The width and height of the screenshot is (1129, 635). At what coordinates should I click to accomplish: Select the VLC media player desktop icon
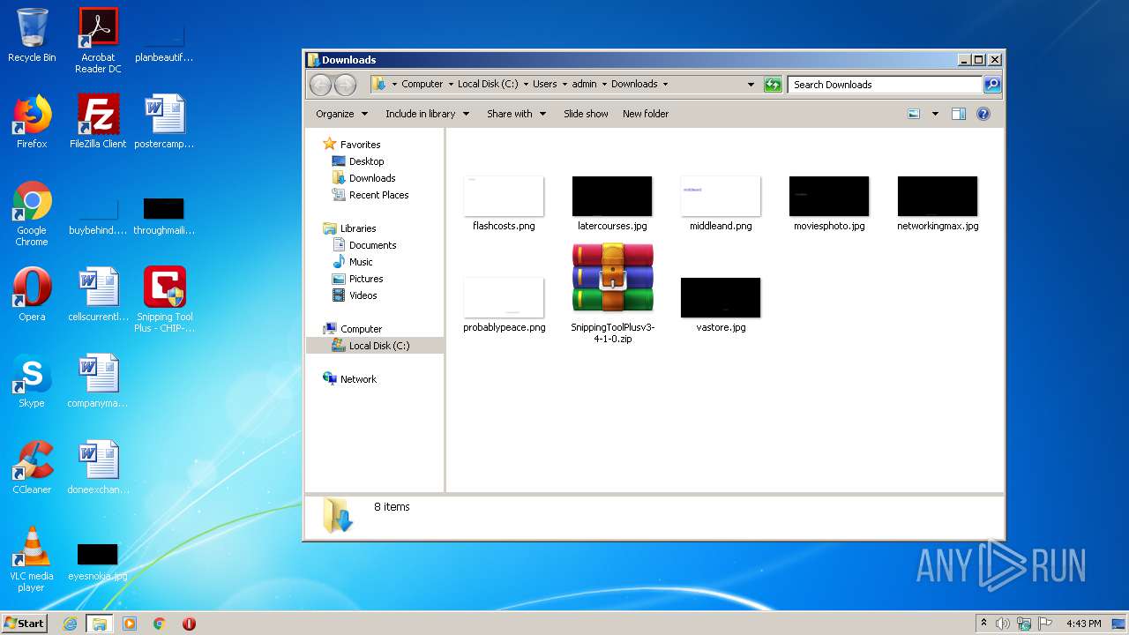[x=32, y=559]
